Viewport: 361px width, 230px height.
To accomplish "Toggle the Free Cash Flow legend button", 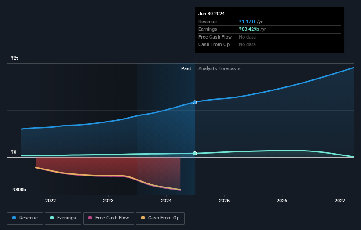I will pyautogui.click(x=109, y=218).
